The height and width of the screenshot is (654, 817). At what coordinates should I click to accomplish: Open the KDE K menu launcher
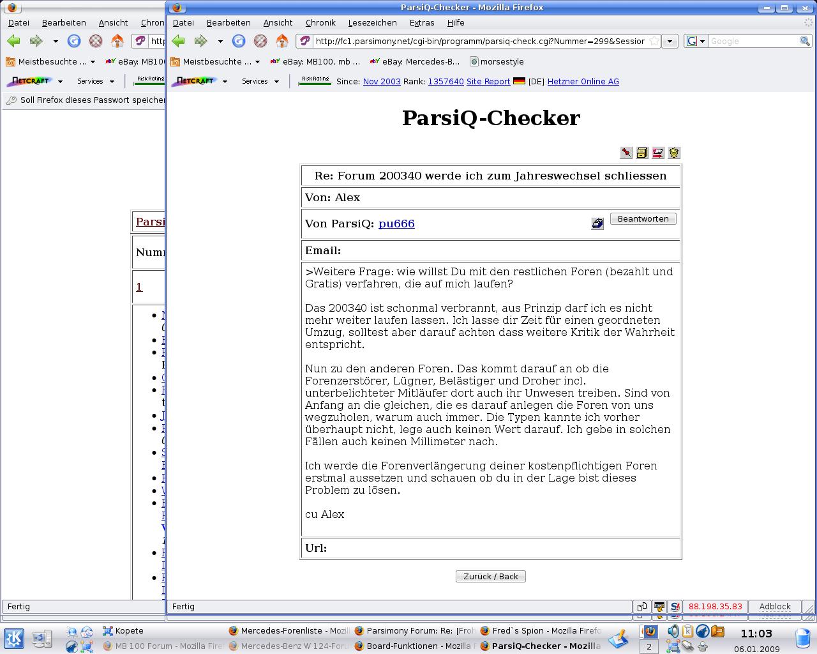click(14, 638)
